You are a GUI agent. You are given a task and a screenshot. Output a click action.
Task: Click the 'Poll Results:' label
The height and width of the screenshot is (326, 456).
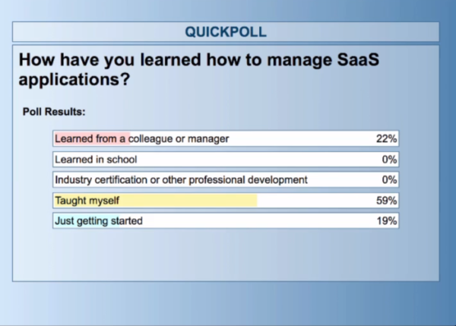[x=54, y=112]
